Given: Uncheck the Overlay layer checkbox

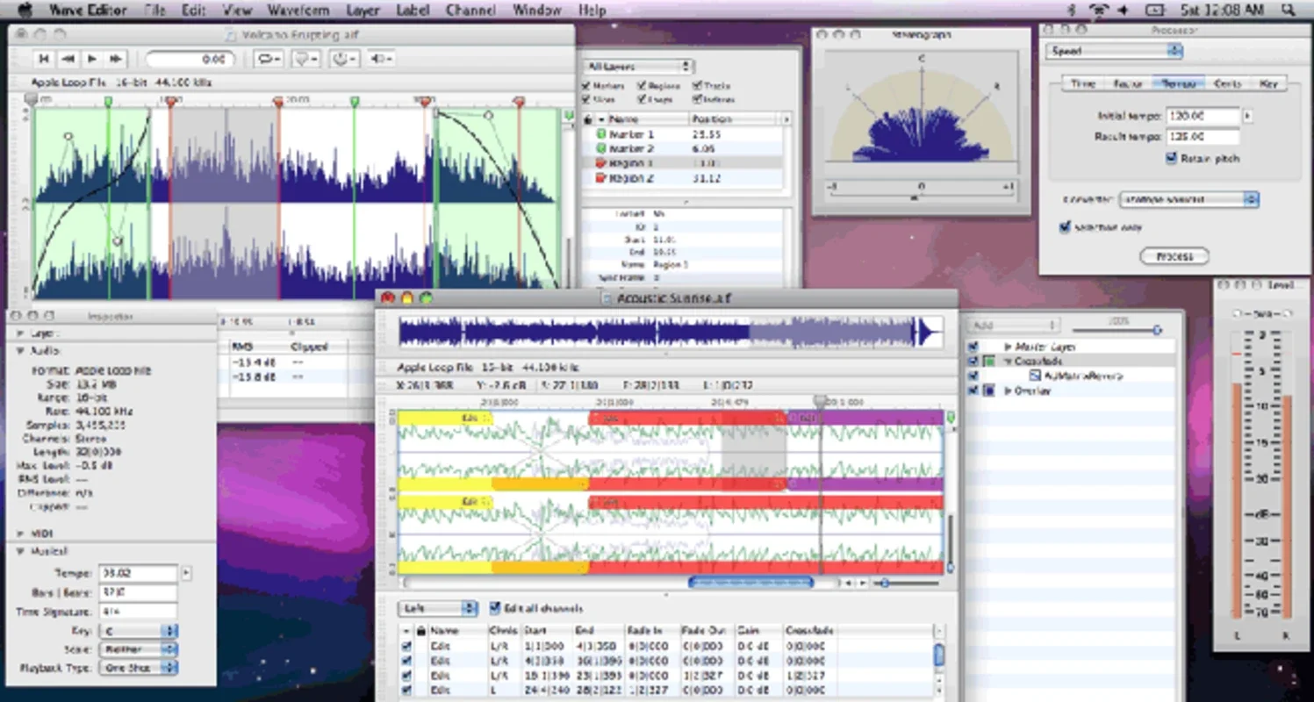Looking at the screenshot, I should click(x=973, y=390).
